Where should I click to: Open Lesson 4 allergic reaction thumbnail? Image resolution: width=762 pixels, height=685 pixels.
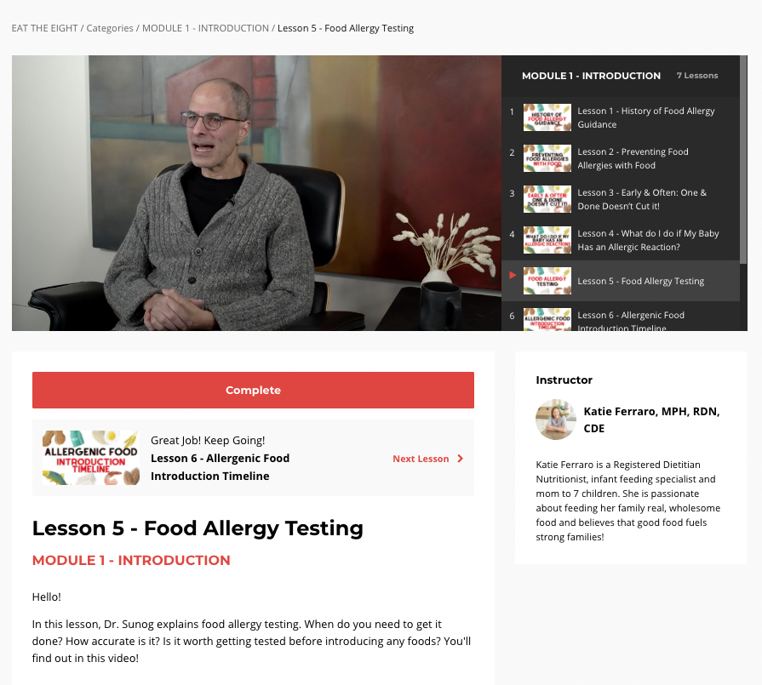(547, 239)
